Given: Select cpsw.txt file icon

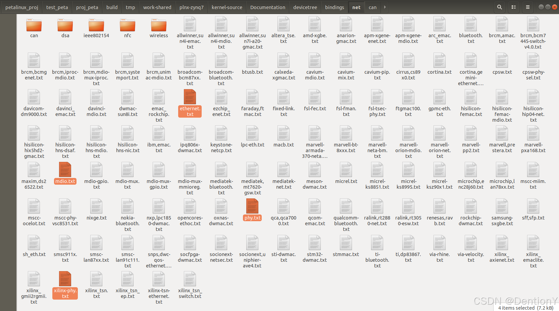Looking at the screenshot, I should click(502, 60).
